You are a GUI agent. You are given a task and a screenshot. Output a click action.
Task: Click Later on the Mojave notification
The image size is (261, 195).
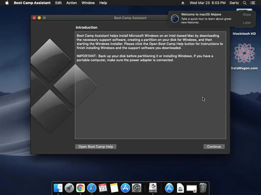[x=247, y=23]
